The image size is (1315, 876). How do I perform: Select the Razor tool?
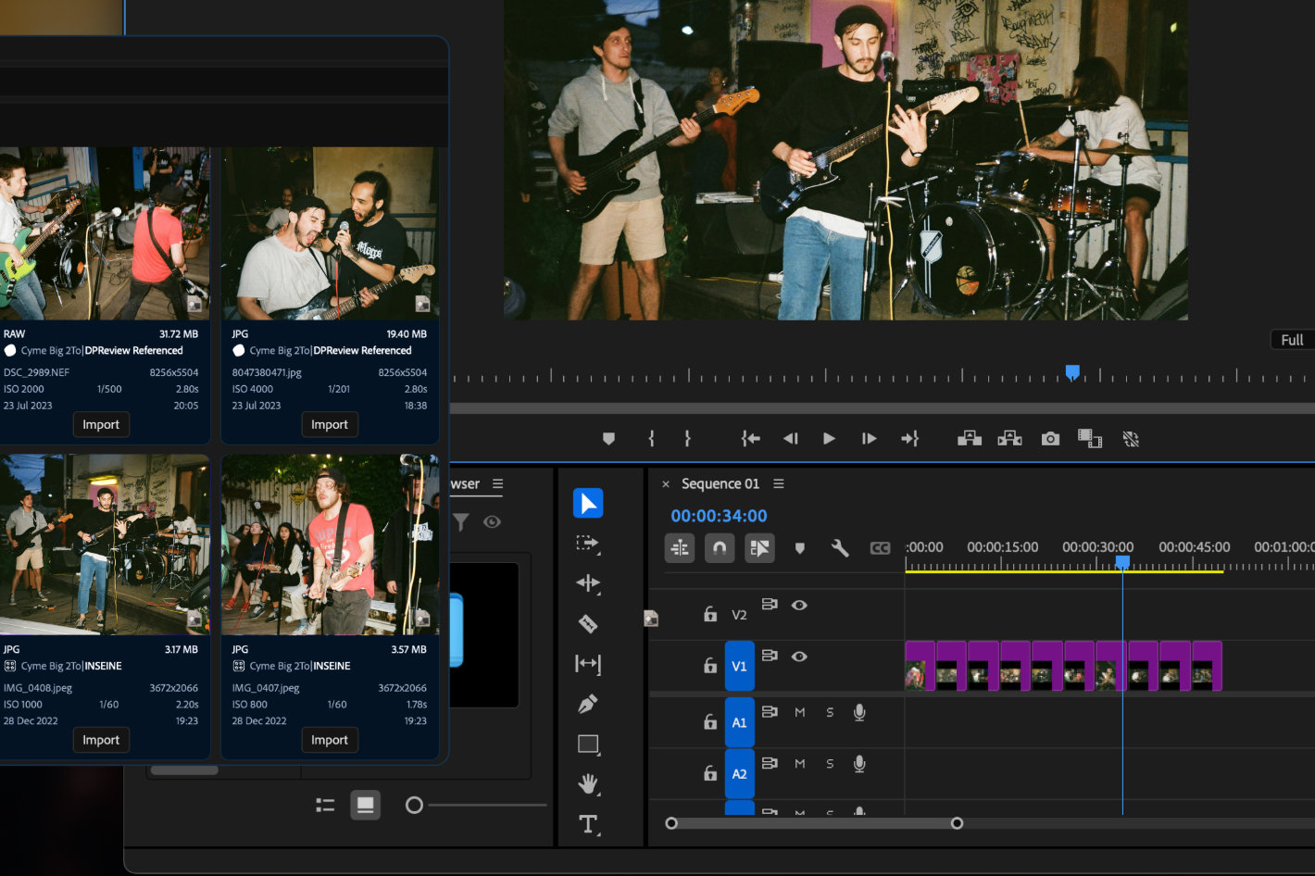click(588, 624)
